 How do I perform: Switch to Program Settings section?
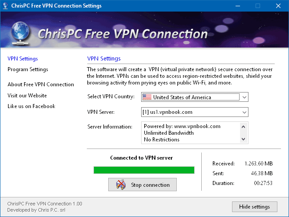(x=28, y=69)
